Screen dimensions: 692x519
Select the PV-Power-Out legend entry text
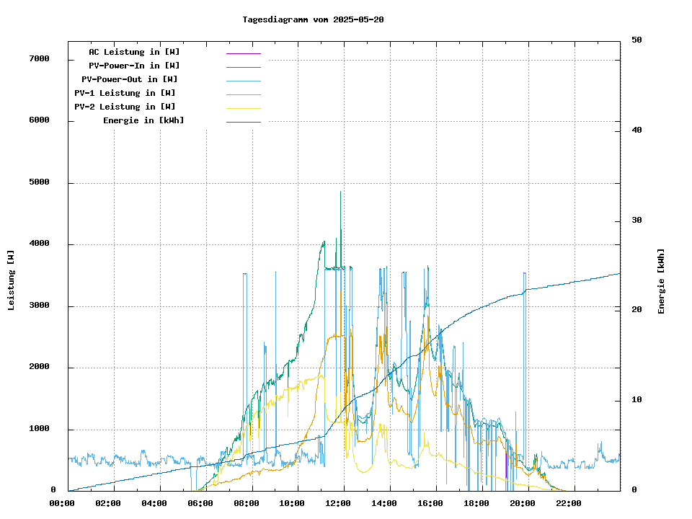pyautogui.click(x=130, y=79)
